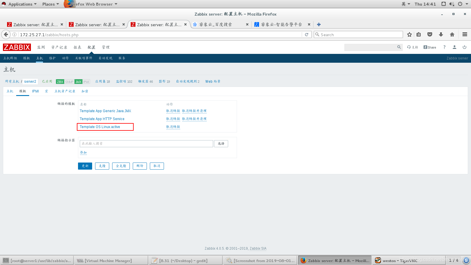Viewport: 471px width, 265px height.
Task: Open 管理 top menu
Action: (106, 47)
